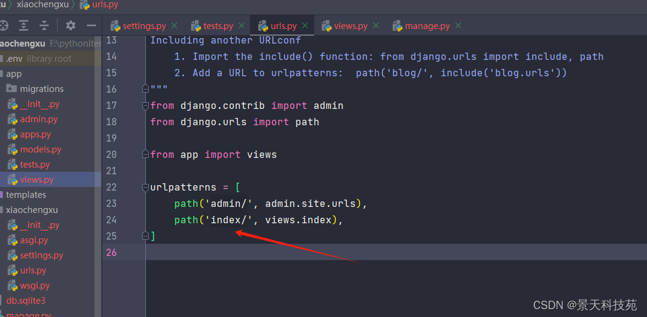Hide the project tool window with minus icon
The width and height of the screenshot is (647, 317).
(91, 25)
